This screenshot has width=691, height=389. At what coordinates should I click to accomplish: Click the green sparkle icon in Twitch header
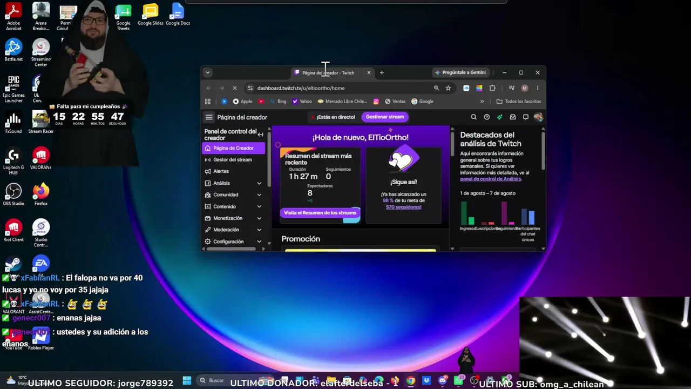click(499, 117)
